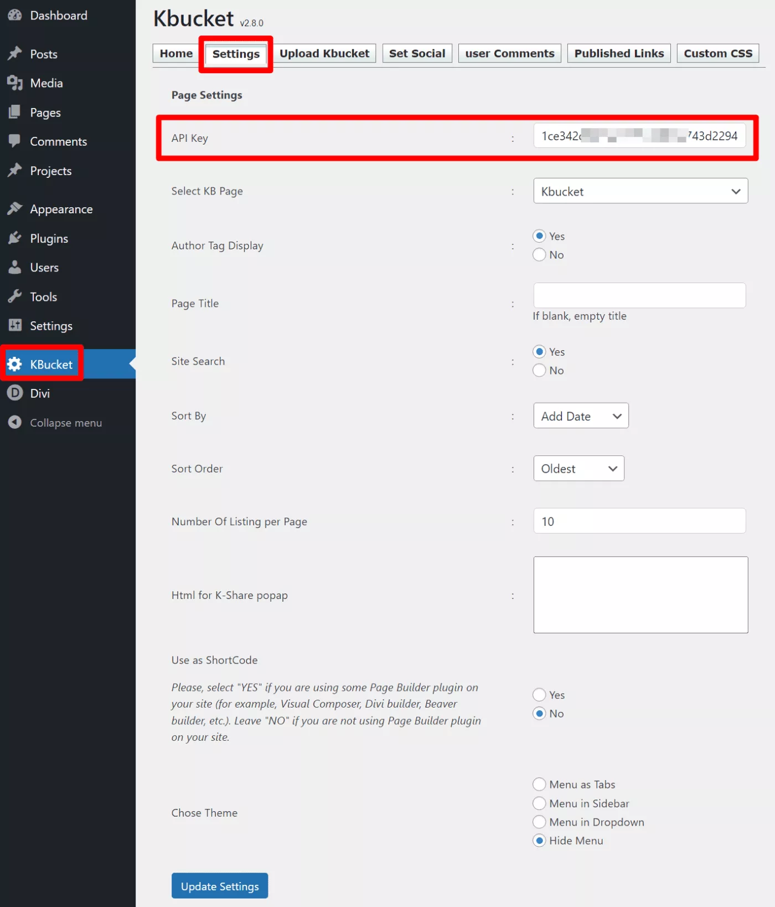Click the Page Title input field
The image size is (775, 907).
(x=639, y=295)
